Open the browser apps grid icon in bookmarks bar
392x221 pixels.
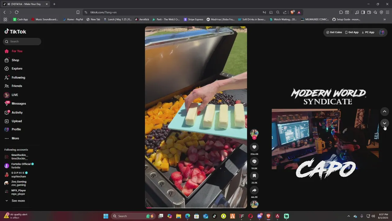pyautogui.click(x=5, y=19)
